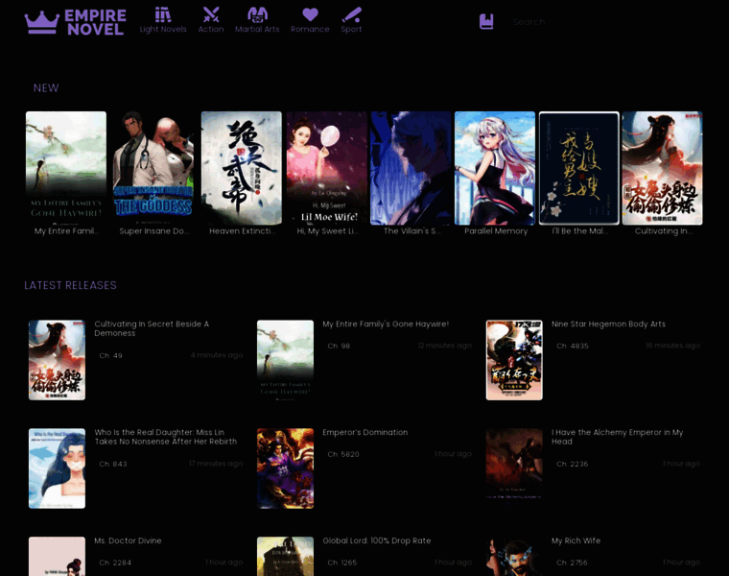This screenshot has width=729, height=576.
Task: Go to Romance category label
Action: (x=310, y=29)
